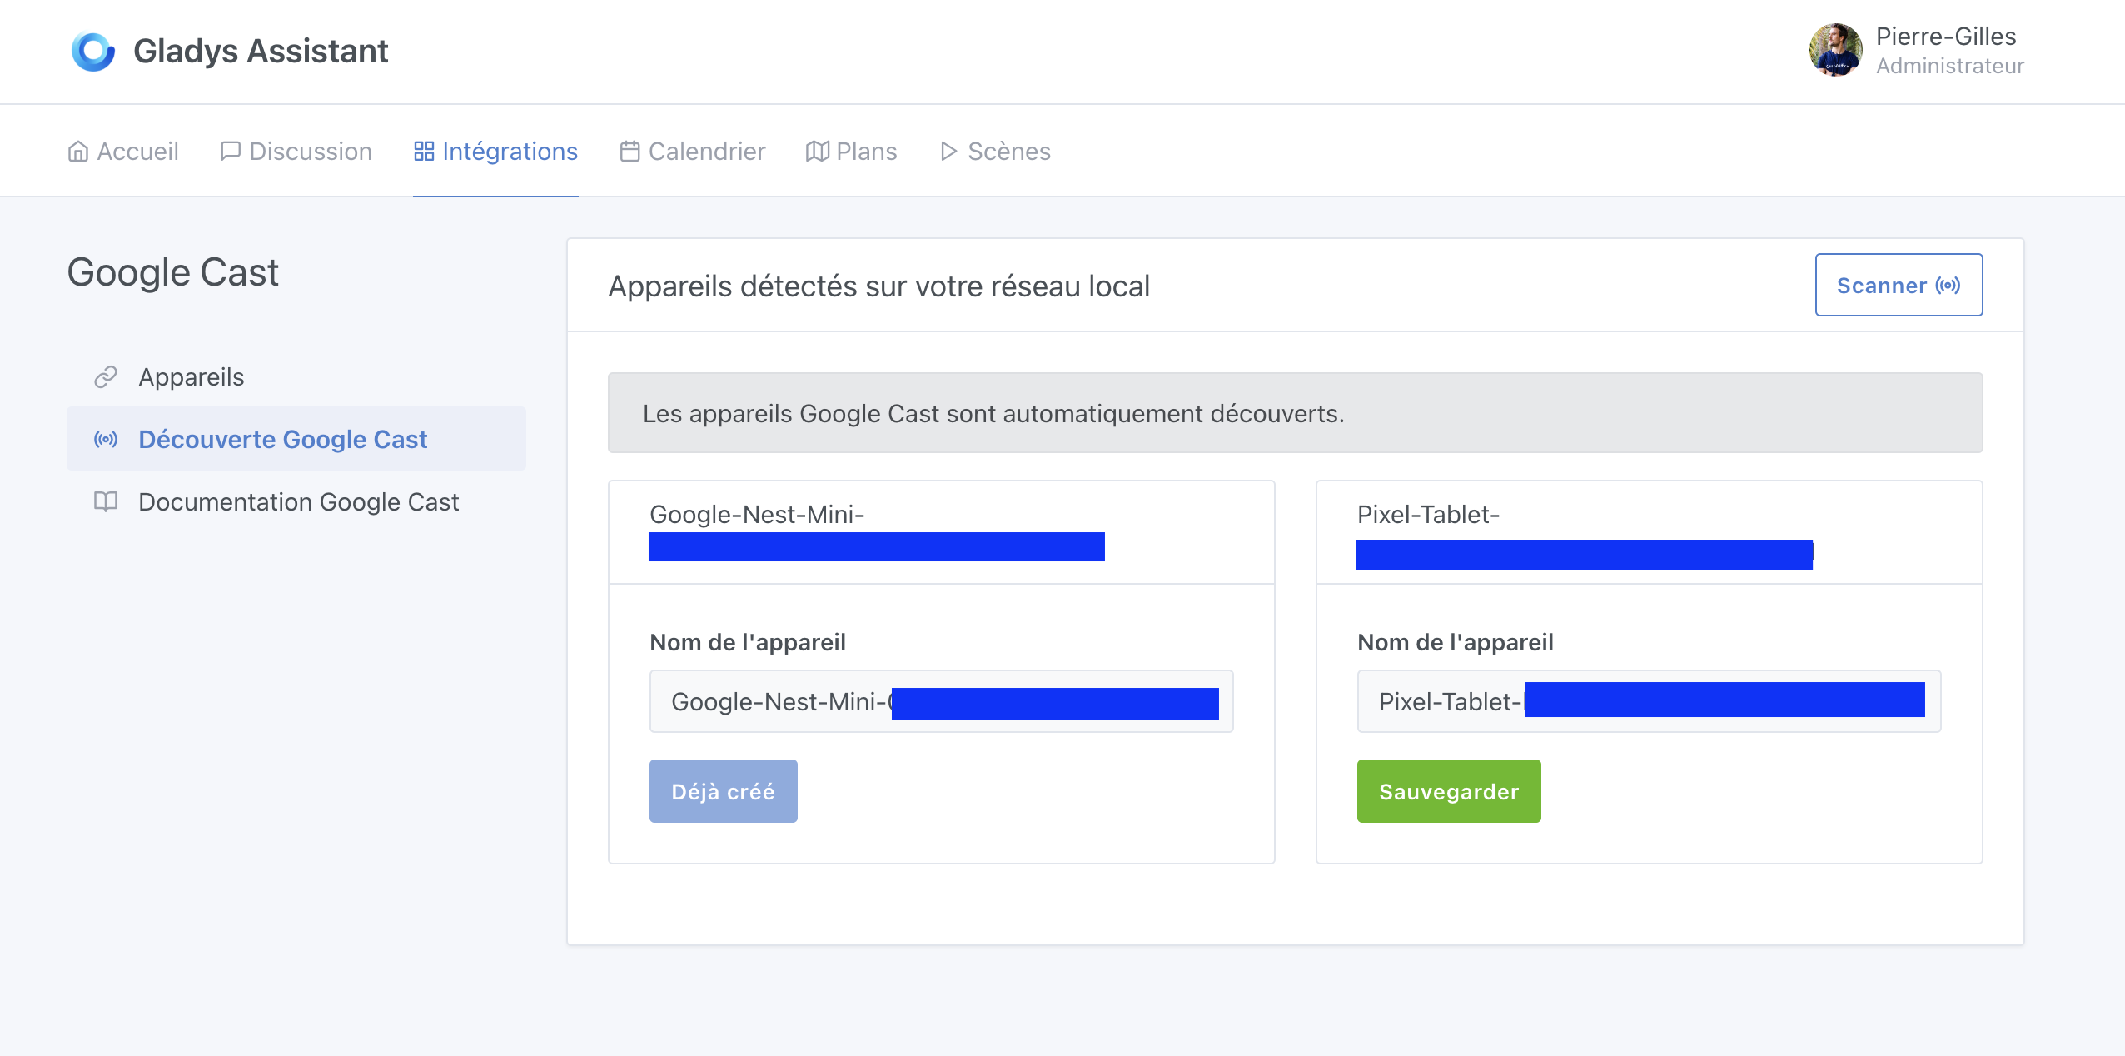Click the book icon next to Documentation Google Cast

click(x=106, y=501)
